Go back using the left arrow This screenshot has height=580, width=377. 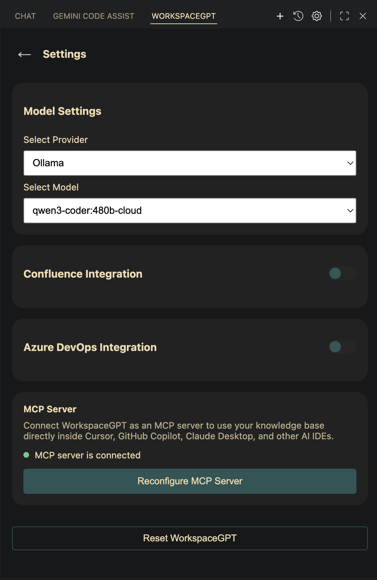tap(24, 54)
